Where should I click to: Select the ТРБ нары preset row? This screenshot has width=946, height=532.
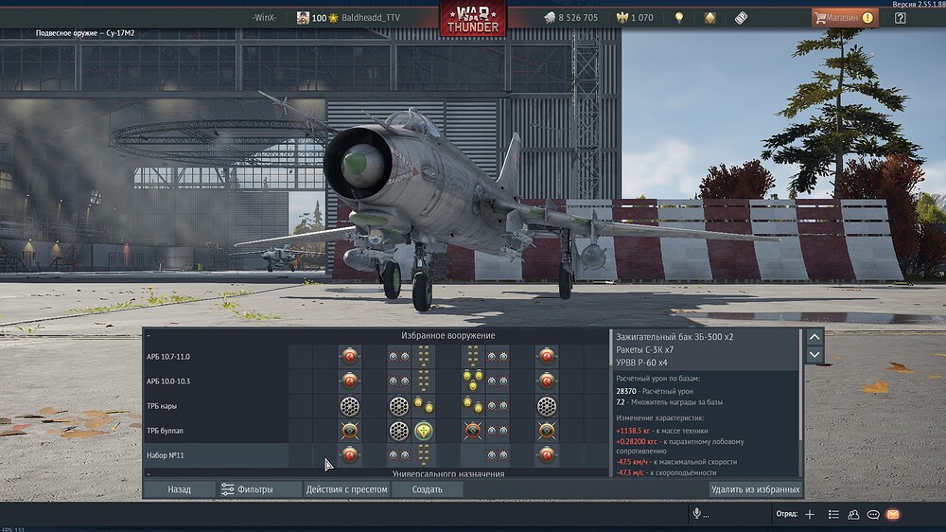[x=377, y=406]
